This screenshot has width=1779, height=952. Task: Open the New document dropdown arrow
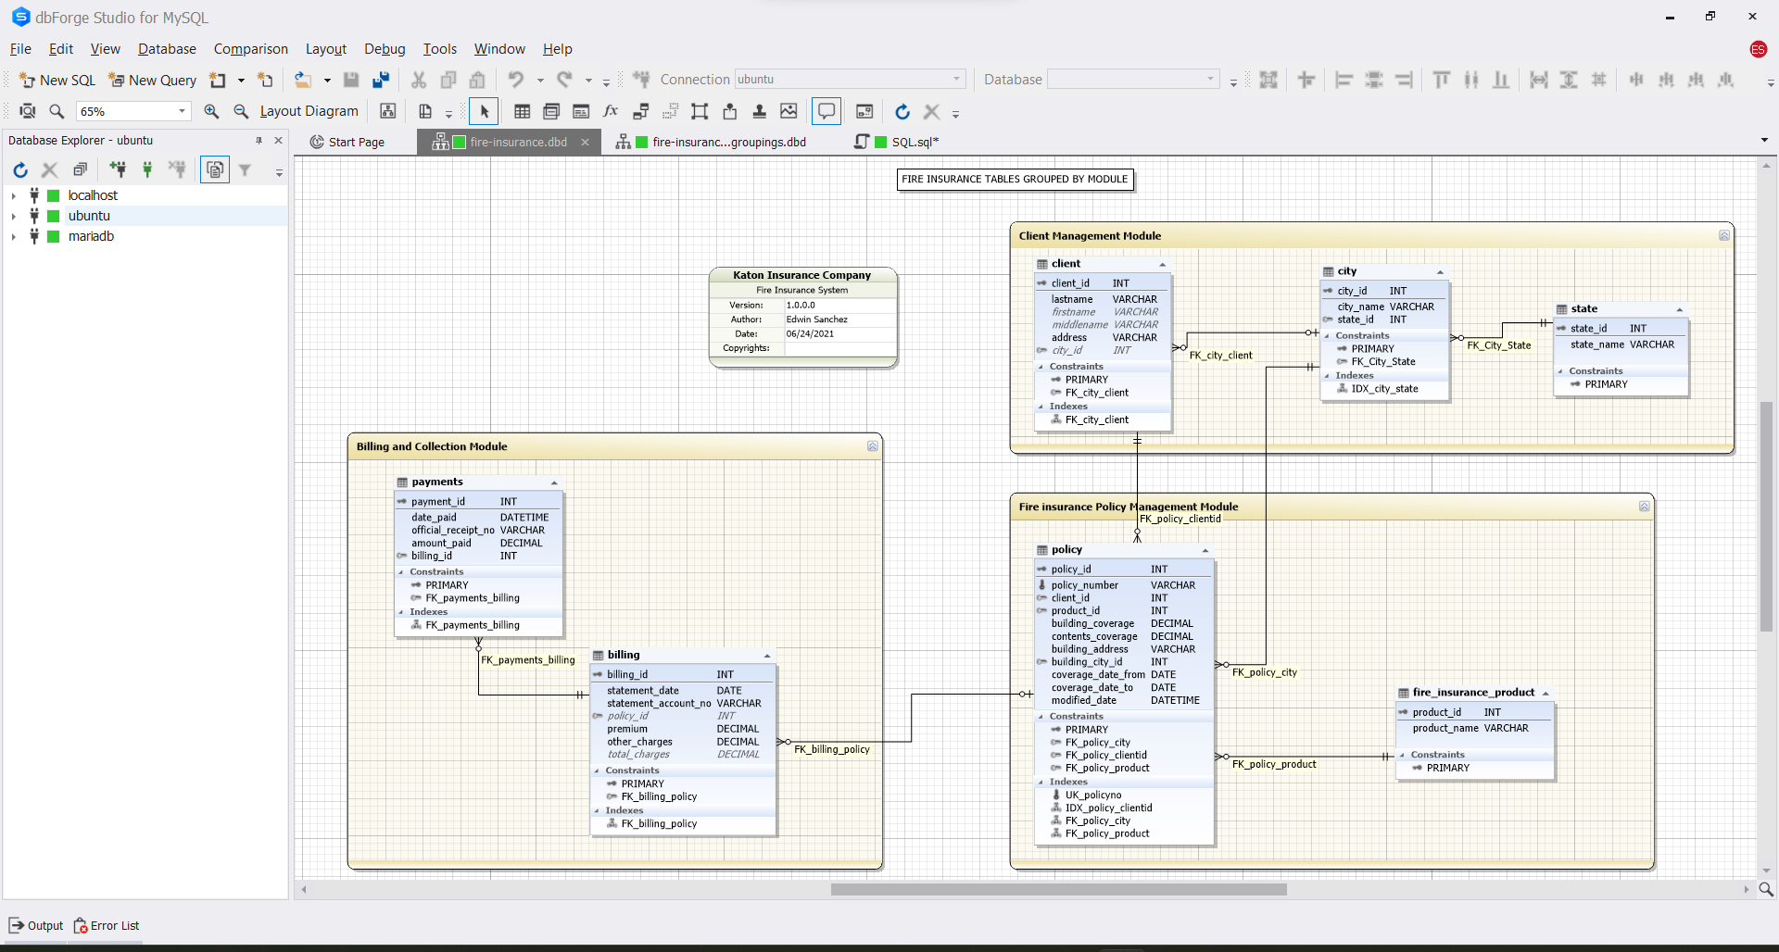coord(241,81)
